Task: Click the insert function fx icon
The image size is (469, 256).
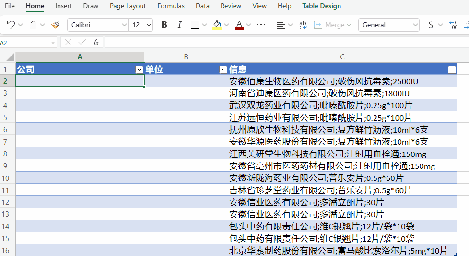Action: point(96,43)
